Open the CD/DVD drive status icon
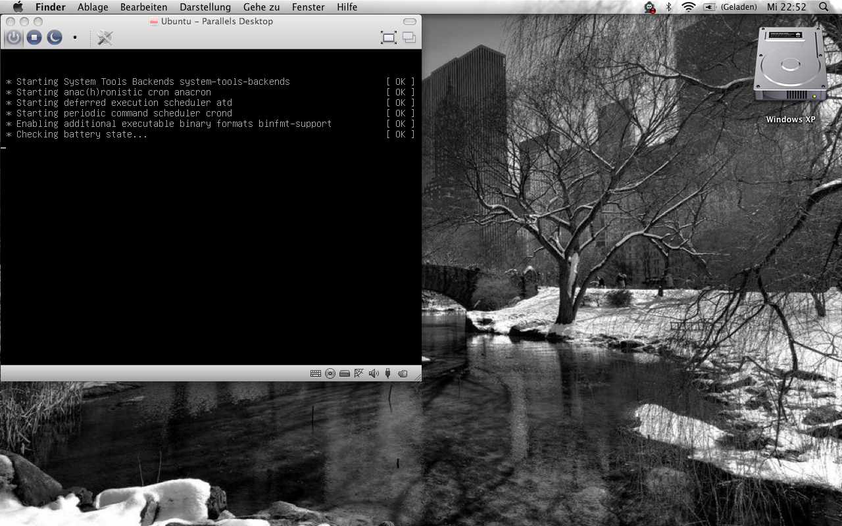 pos(330,373)
